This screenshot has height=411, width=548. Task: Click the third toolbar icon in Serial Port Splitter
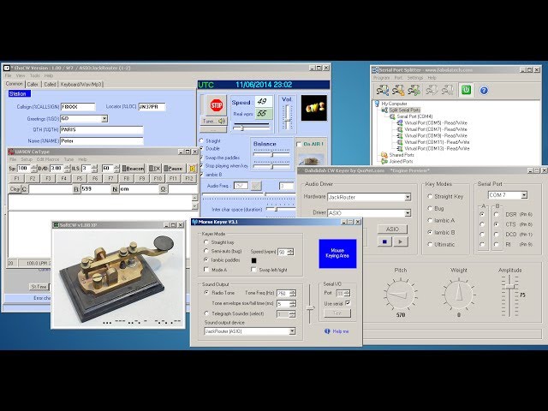click(x=414, y=91)
